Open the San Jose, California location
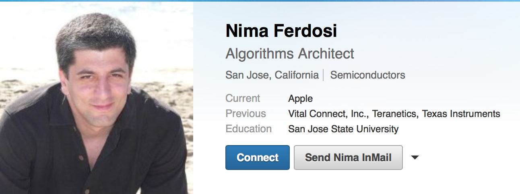520x194 pixels. (272, 75)
